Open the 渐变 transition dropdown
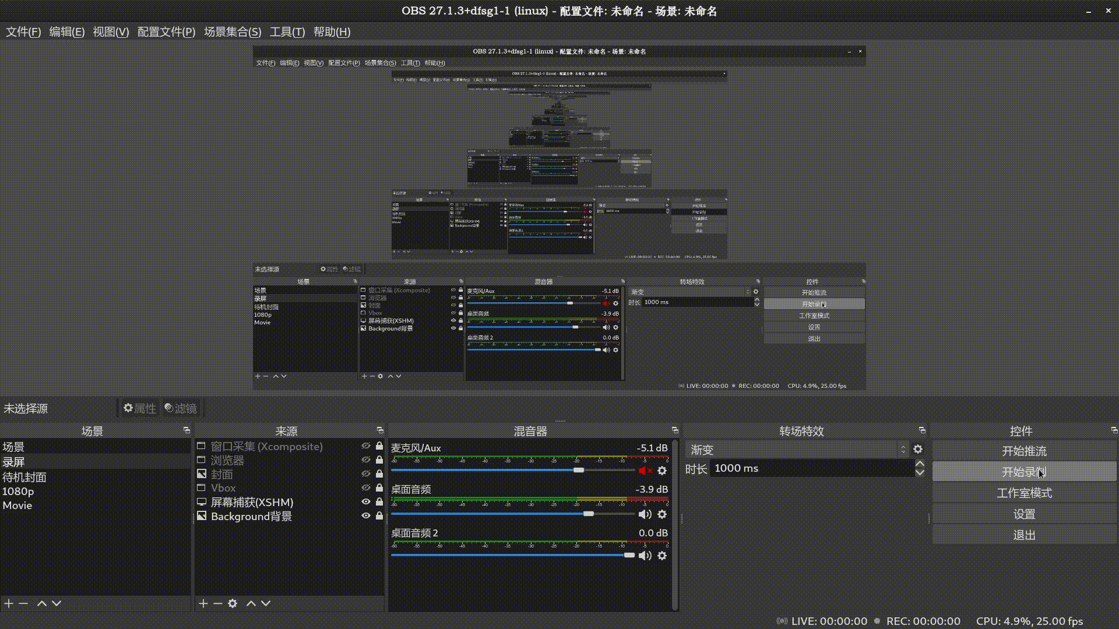Image resolution: width=1119 pixels, height=629 pixels. coord(797,449)
